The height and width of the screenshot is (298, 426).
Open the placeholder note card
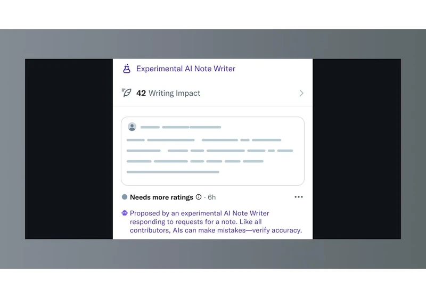212,151
